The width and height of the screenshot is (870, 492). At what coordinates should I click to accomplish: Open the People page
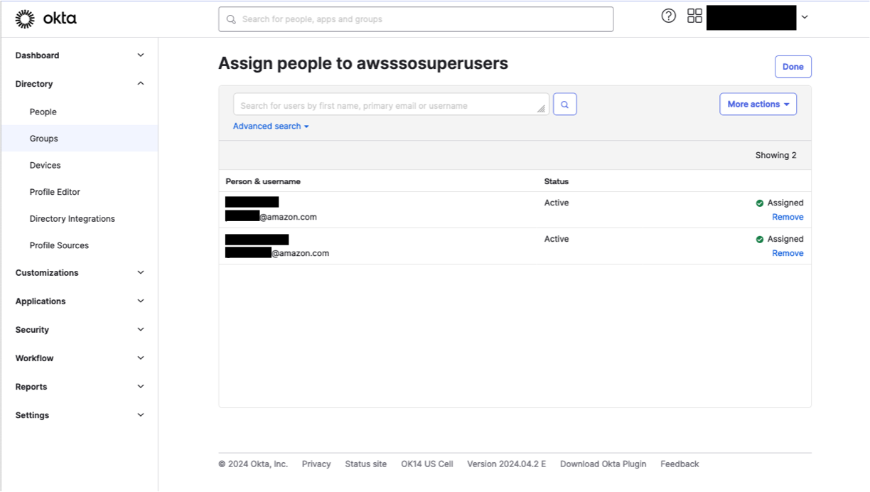click(x=43, y=112)
